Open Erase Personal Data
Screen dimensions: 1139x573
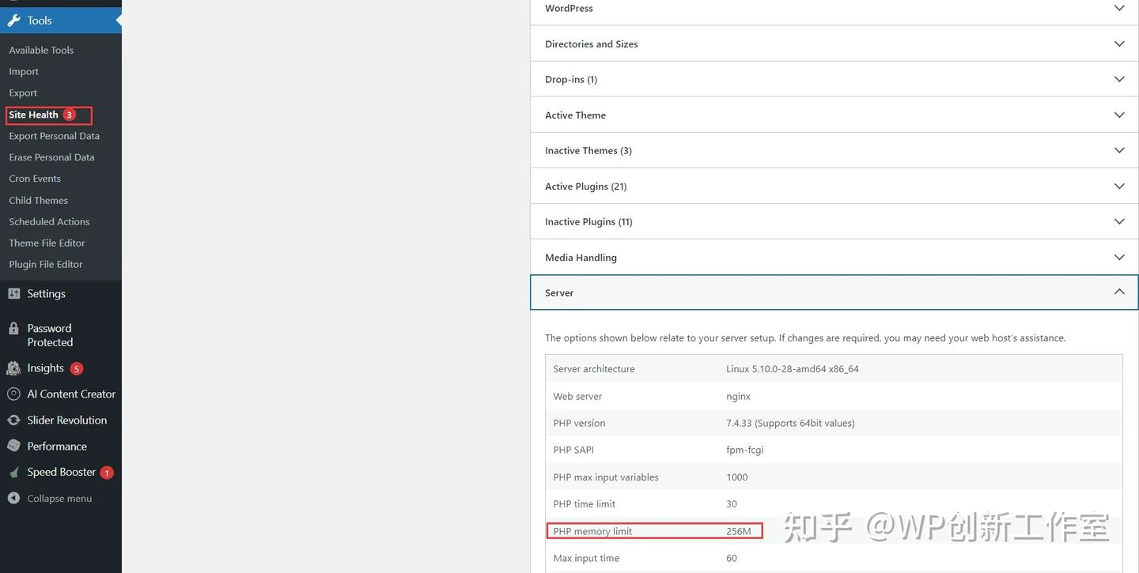51,157
